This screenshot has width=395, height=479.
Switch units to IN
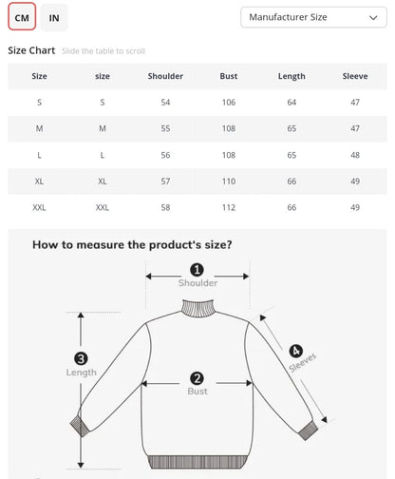pos(54,18)
